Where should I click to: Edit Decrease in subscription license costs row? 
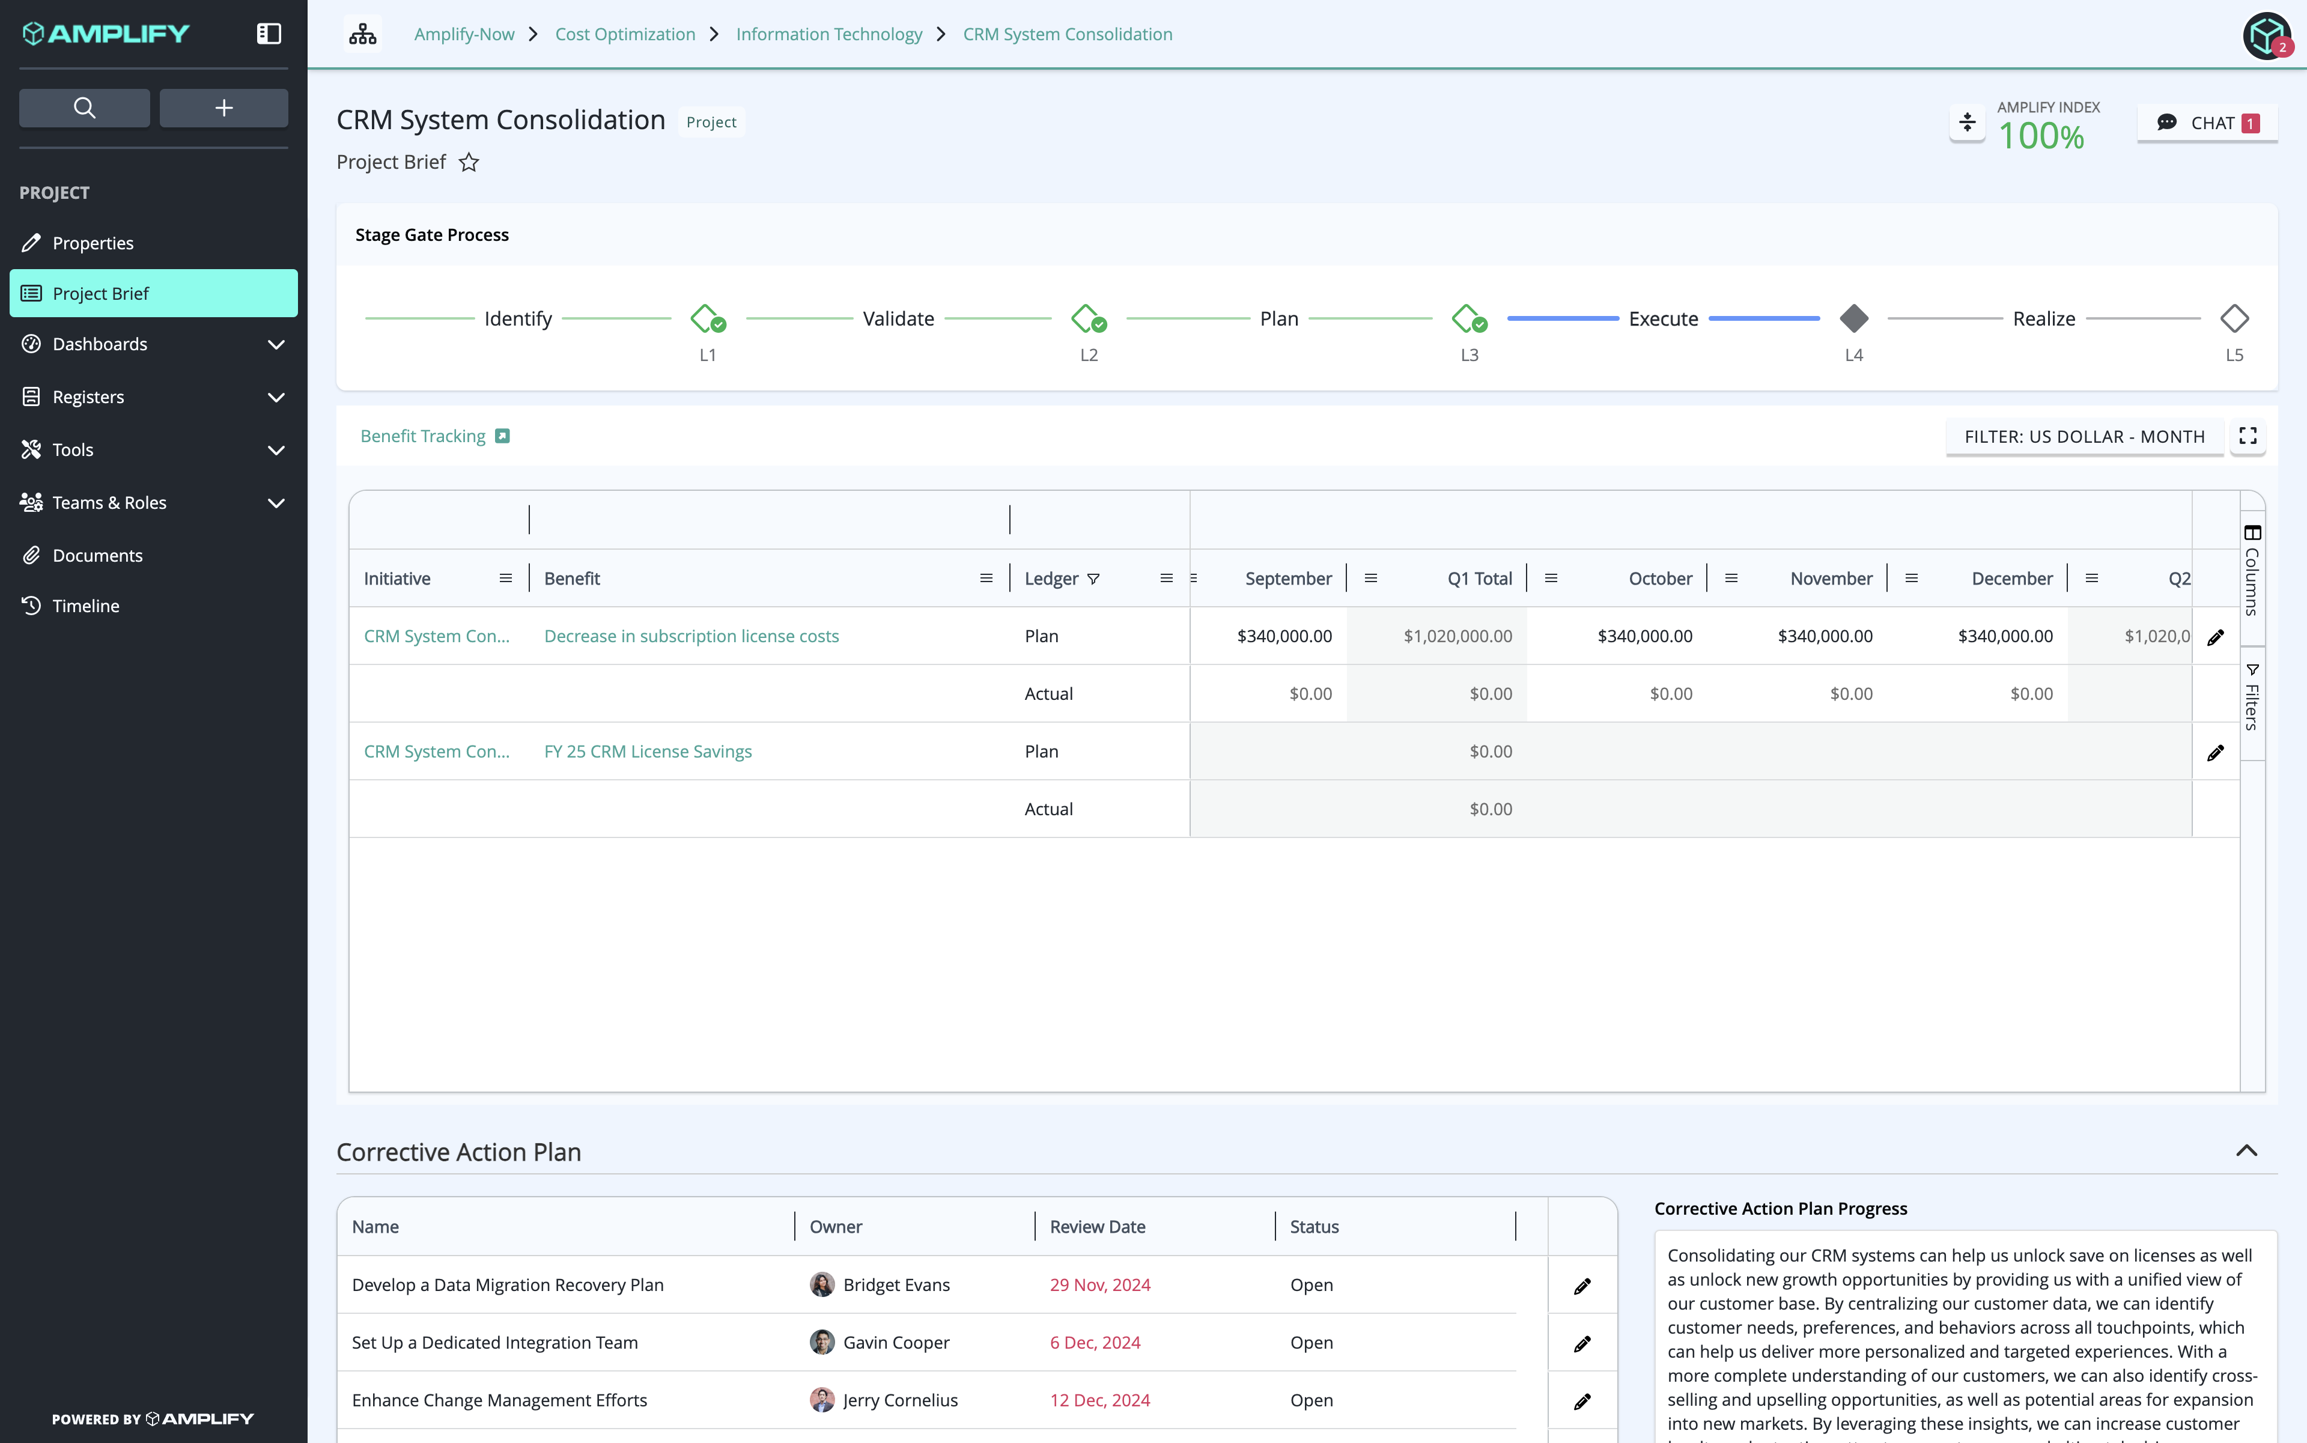[2215, 637]
